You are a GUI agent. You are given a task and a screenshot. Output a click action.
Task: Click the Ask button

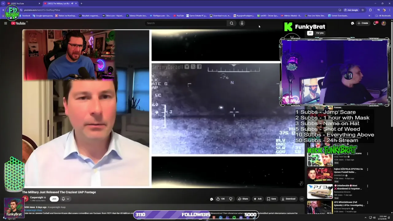[x=257, y=199]
